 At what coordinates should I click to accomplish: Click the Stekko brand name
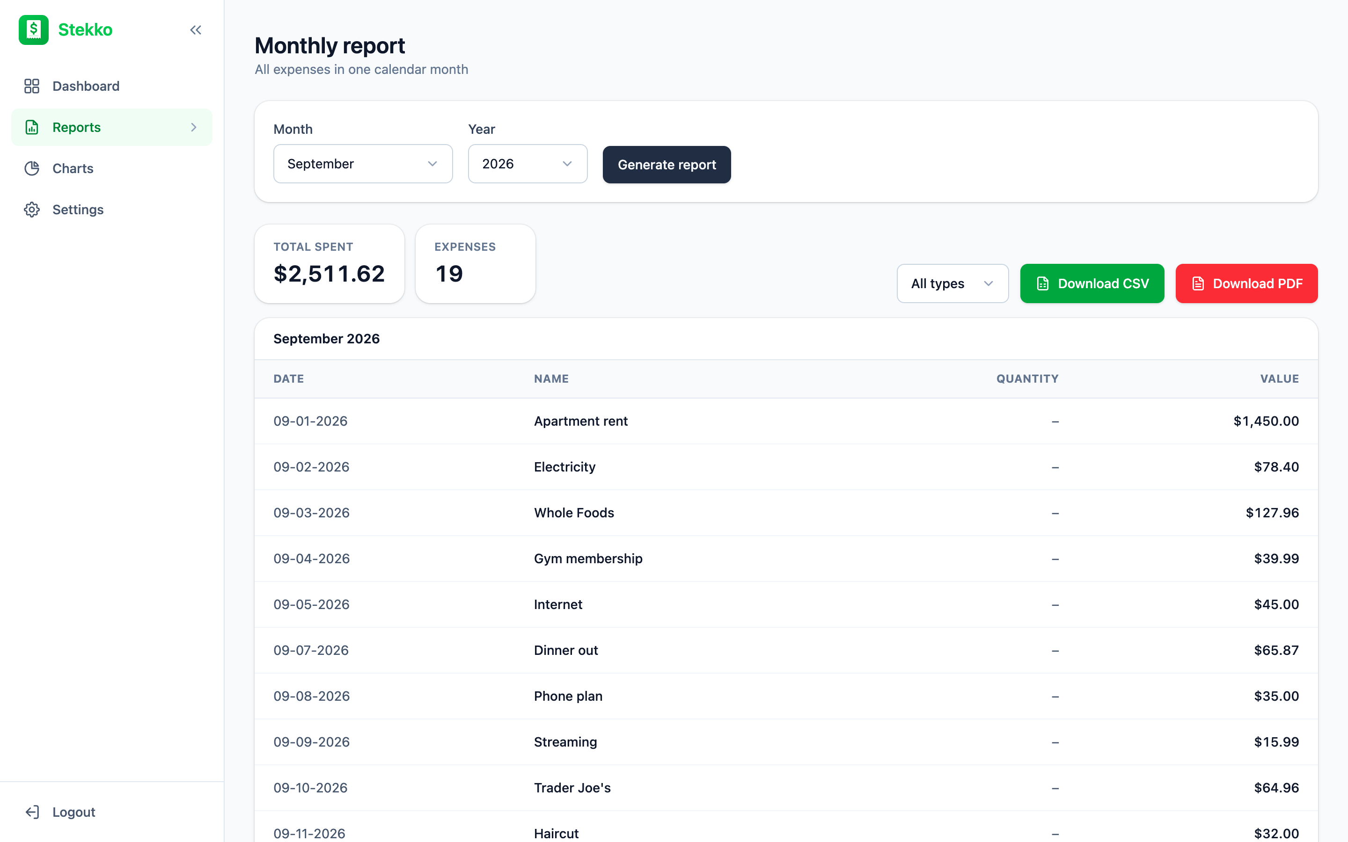85,29
